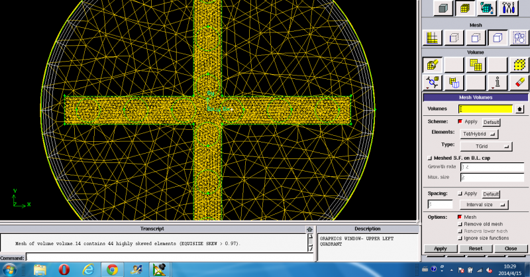Toggle Ignore size functions option
The height and width of the screenshot is (277, 530).
point(460,237)
